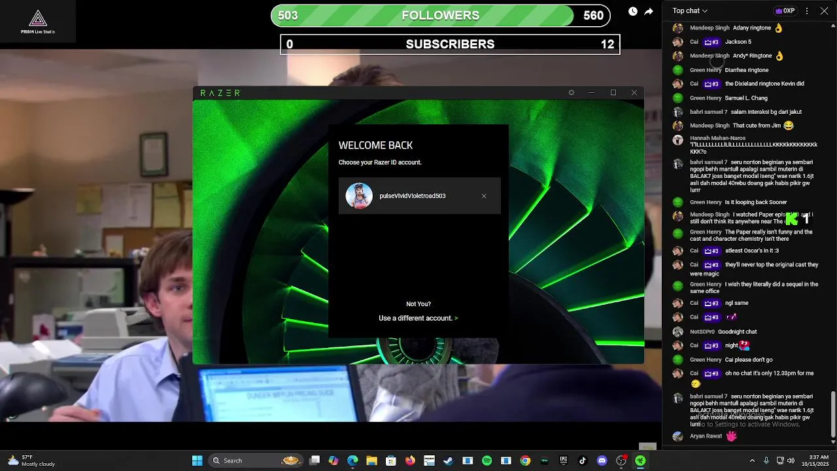Click NotSOPr0 username in chat

(704, 332)
